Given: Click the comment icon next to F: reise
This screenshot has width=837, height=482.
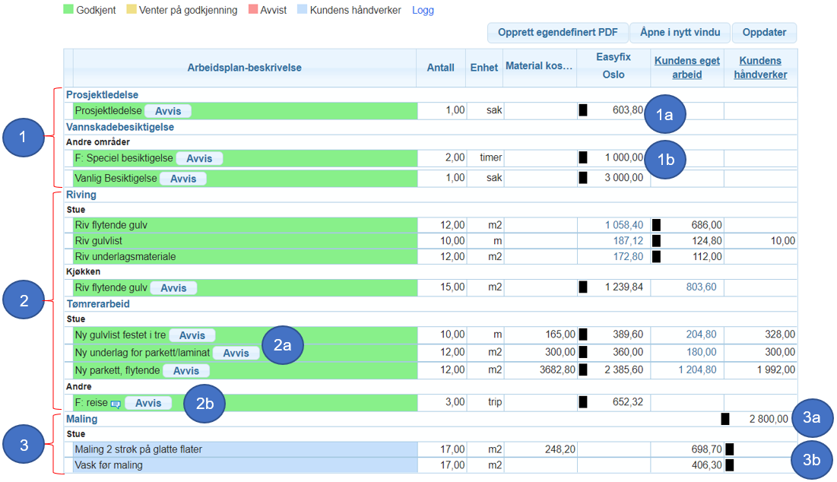Looking at the screenshot, I should [116, 404].
